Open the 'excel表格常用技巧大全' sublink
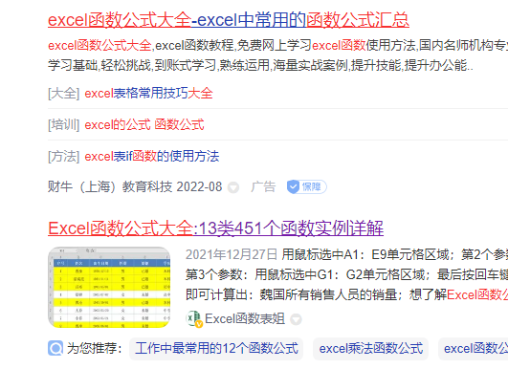This screenshot has height=369, width=508. click(148, 94)
